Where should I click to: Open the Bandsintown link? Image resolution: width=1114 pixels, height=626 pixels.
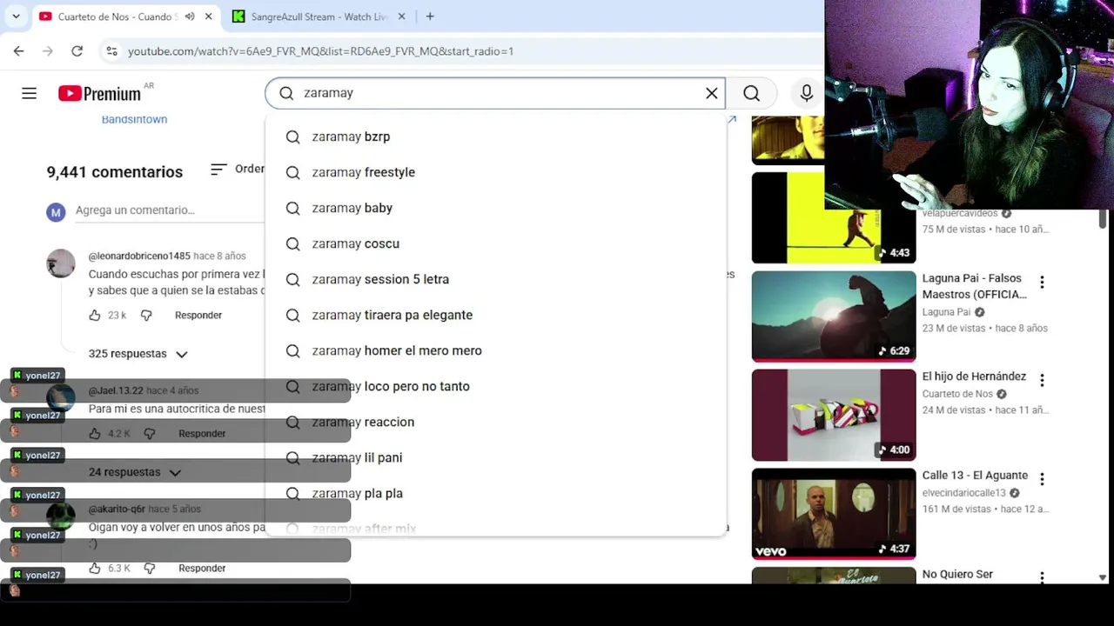[x=134, y=119]
